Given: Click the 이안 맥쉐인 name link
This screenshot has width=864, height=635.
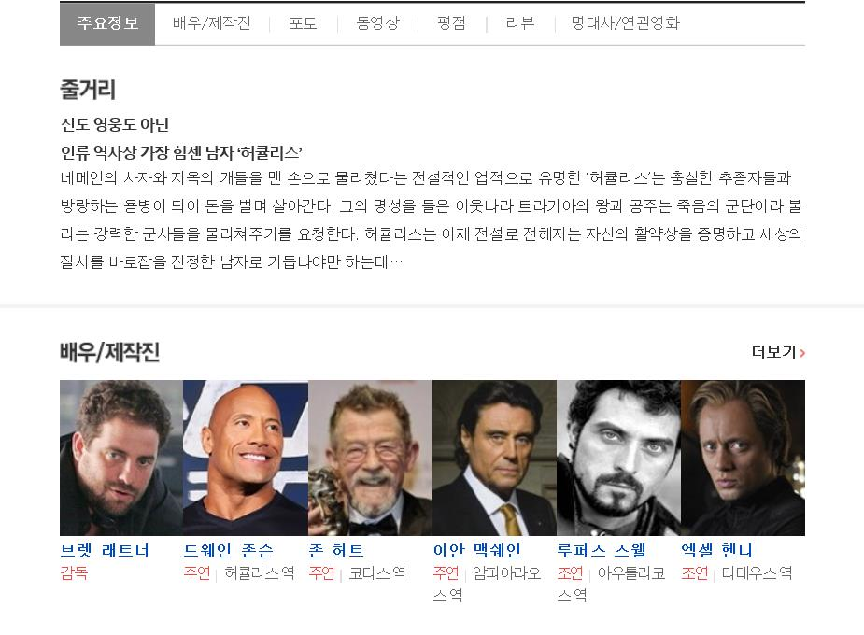Looking at the screenshot, I should coord(477,550).
